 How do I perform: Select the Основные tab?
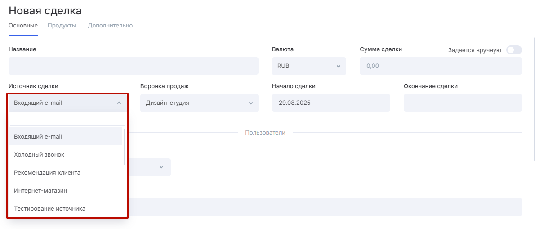coord(23,26)
